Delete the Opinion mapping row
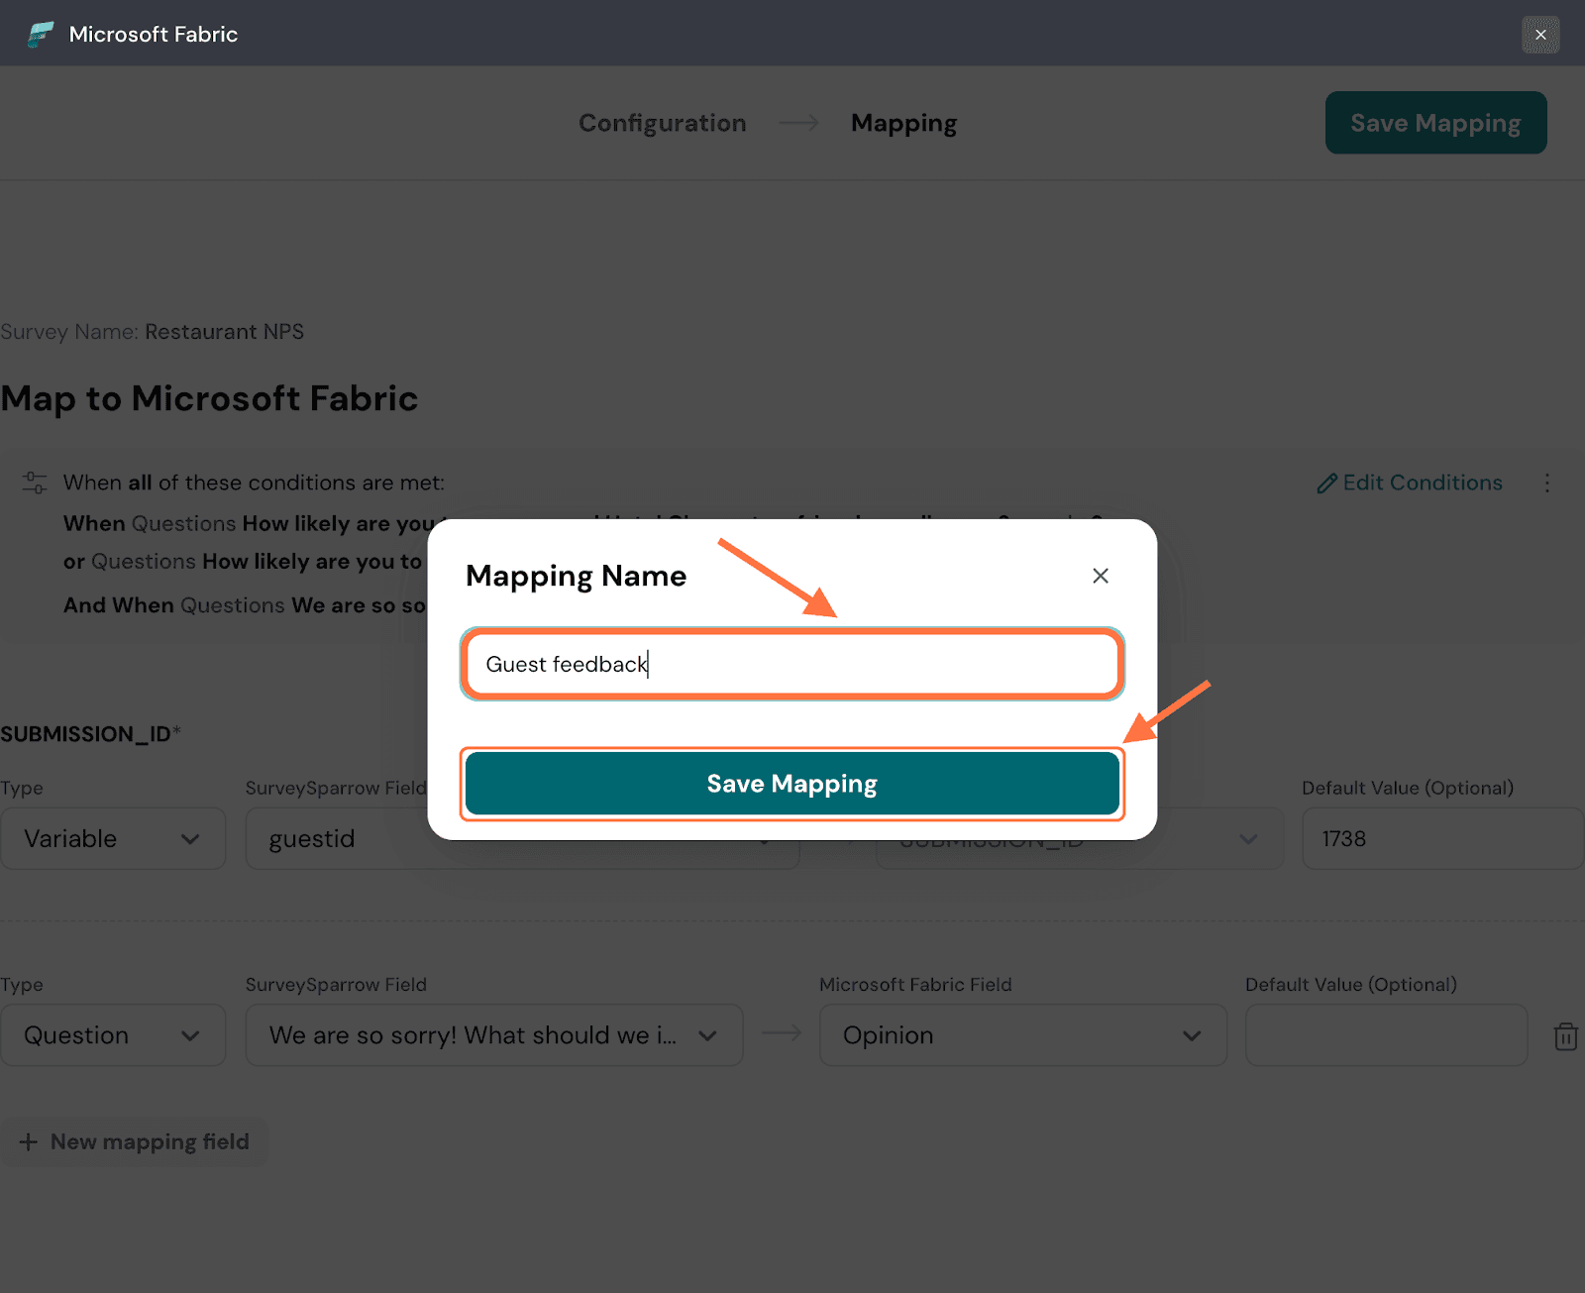 [1565, 1036]
